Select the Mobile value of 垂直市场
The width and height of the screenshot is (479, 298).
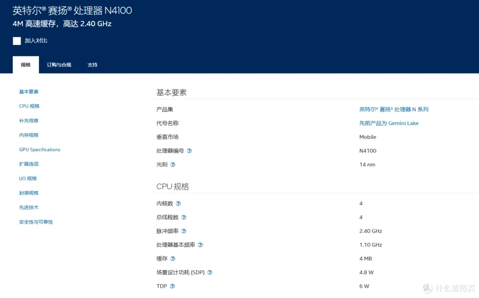(368, 137)
